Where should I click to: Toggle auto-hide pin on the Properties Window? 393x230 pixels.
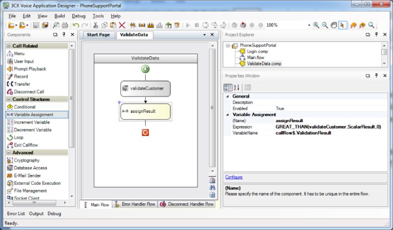(x=376, y=76)
